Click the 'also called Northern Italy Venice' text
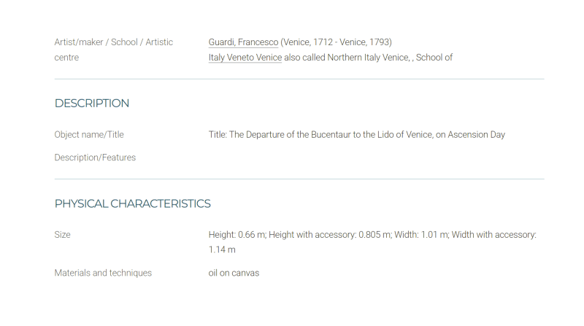Screen dimensions: 584x326 [347, 58]
